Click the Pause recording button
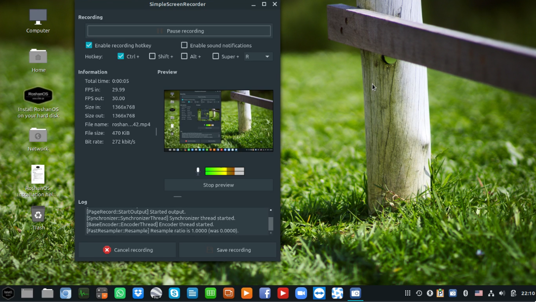The height and width of the screenshot is (302, 536). point(179,31)
